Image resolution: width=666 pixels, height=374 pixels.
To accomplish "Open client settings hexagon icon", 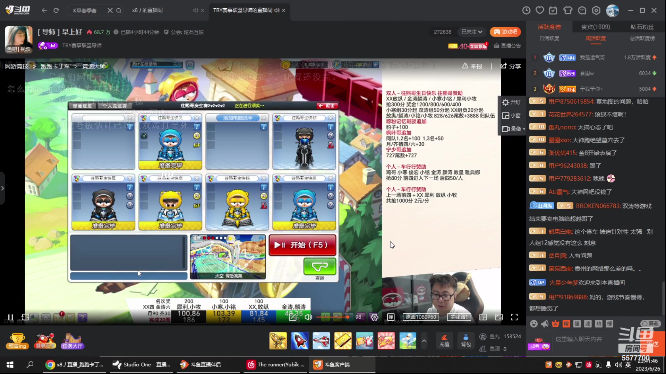I will (596, 10).
